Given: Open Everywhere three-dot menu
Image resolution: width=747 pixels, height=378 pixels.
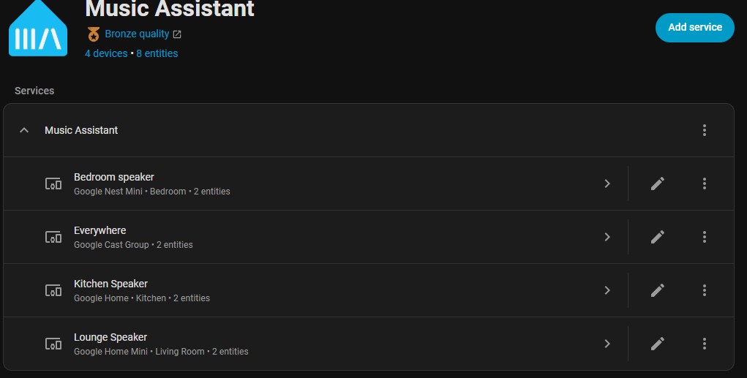Looking at the screenshot, I should (x=705, y=237).
